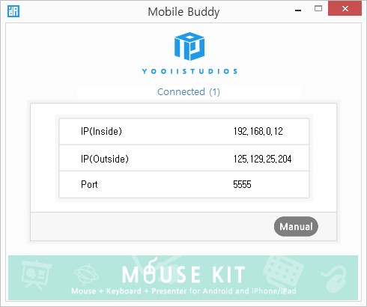Image resolution: width=367 pixels, height=307 pixels.
Task: Click the mouse icon at banner right edge
Action: tap(336, 279)
